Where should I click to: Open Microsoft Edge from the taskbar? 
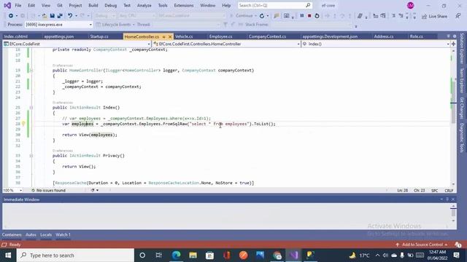click(x=176, y=255)
